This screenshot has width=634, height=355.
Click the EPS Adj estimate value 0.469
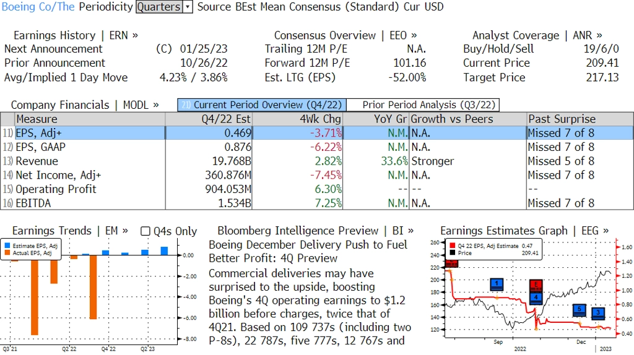tap(238, 133)
